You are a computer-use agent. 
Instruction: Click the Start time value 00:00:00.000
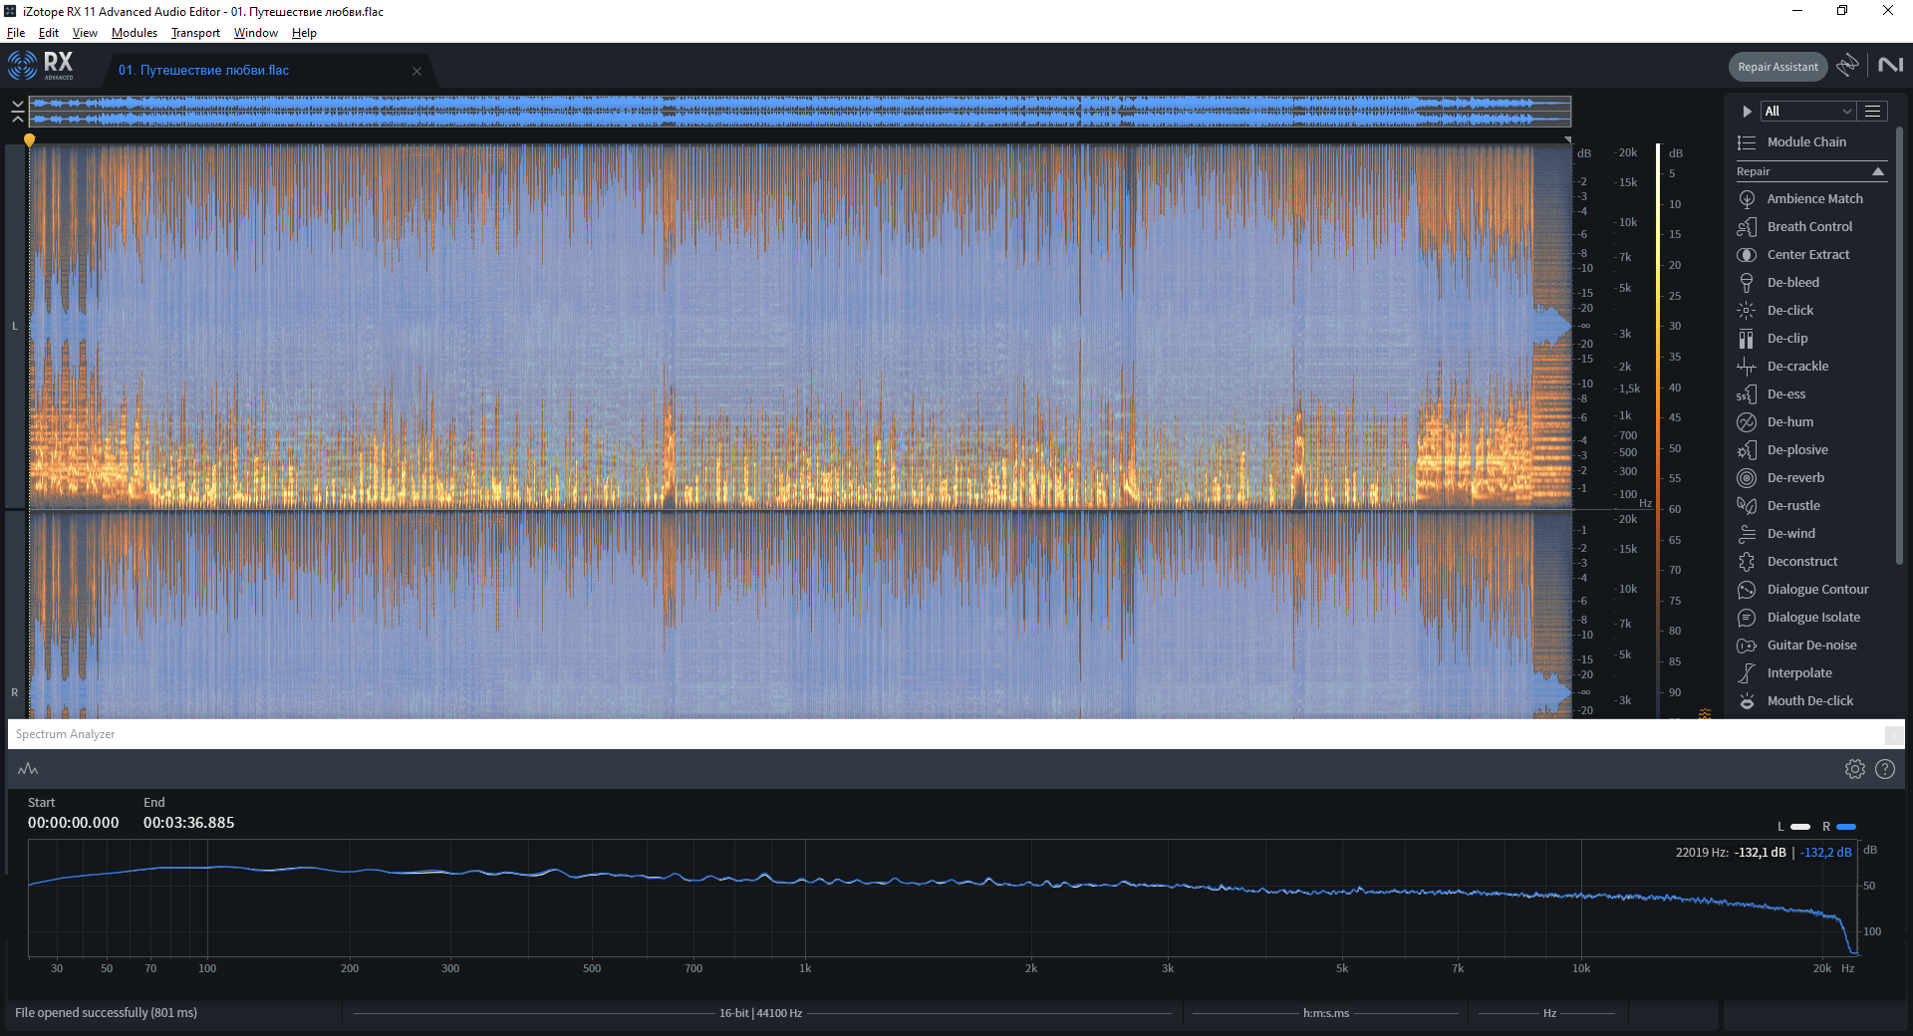[x=74, y=823]
